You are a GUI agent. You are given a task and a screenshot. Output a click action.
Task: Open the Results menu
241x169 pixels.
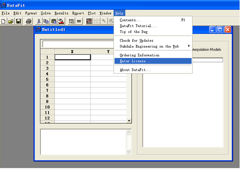(61, 13)
